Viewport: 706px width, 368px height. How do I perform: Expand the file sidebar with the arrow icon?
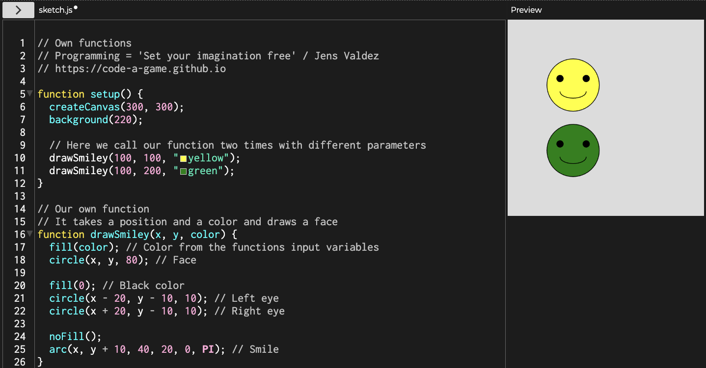click(x=18, y=10)
